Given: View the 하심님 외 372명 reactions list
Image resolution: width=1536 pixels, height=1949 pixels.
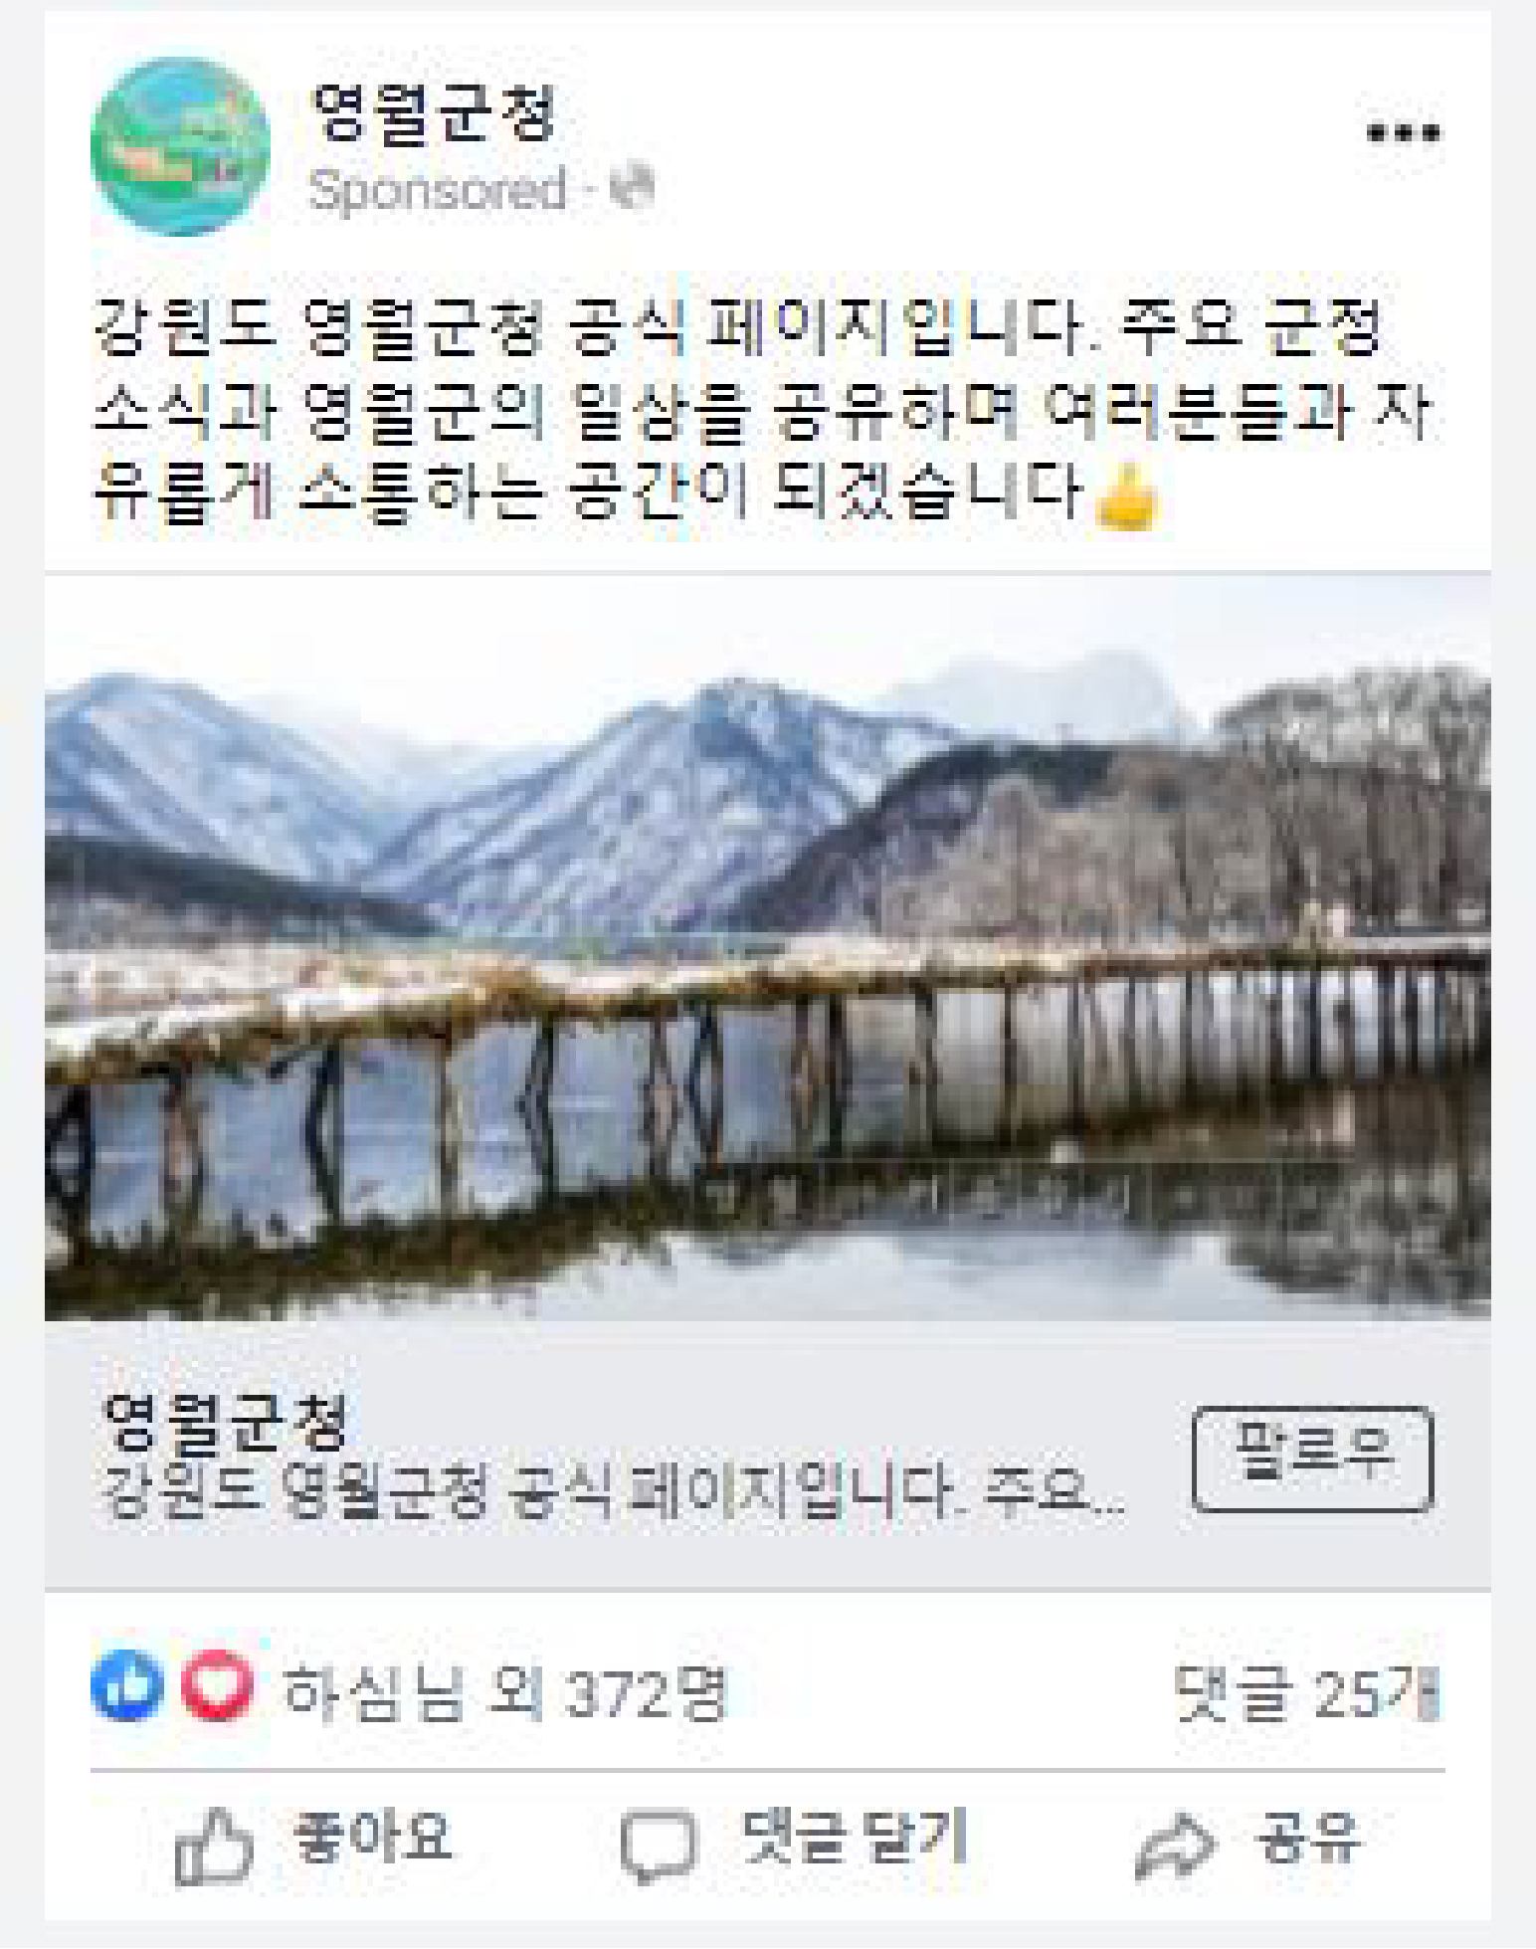Looking at the screenshot, I should point(505,1691).
